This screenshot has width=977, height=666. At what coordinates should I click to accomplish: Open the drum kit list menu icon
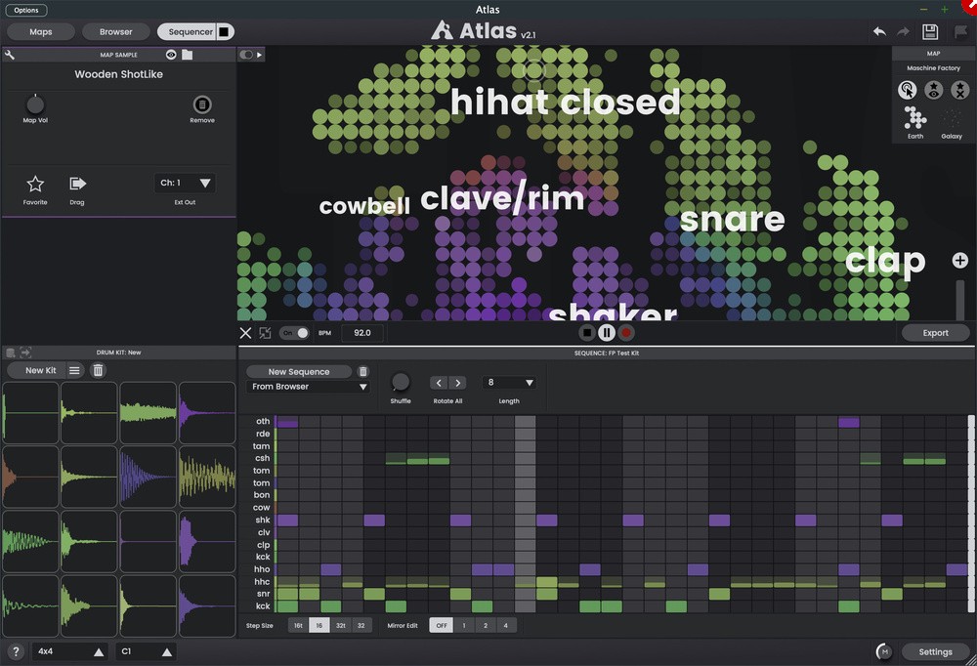pyautogui.click(x=74, y=370)
